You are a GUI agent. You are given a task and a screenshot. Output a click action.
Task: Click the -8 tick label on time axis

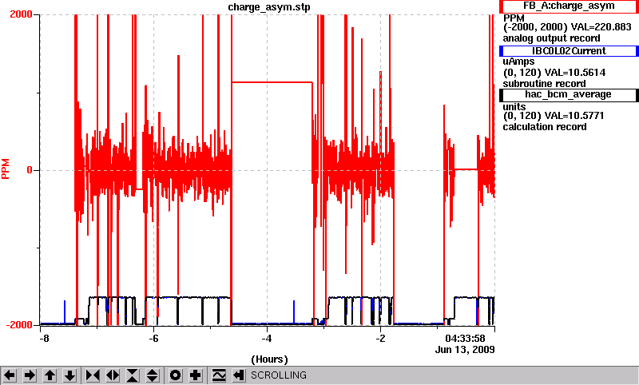pos(44,339)
